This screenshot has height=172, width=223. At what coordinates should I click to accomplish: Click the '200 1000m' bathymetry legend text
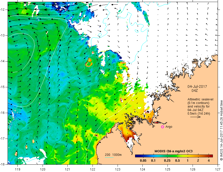(x=113, y=155)
